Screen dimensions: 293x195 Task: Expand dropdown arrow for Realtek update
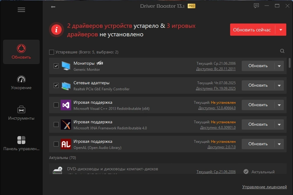279,85
